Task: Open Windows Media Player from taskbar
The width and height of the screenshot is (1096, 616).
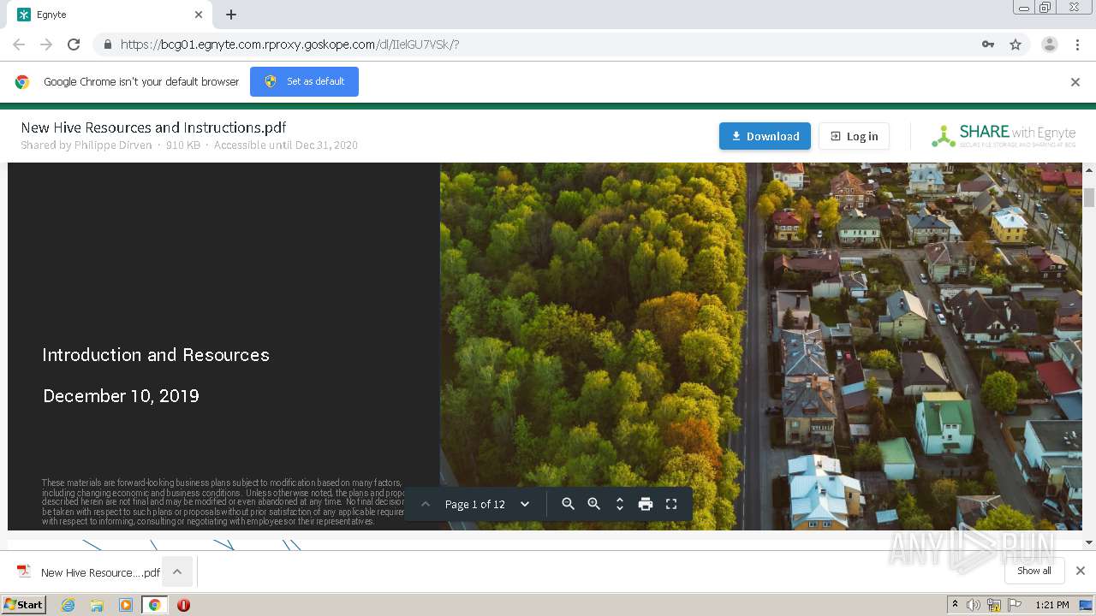Action: click(x=126, y=605)
